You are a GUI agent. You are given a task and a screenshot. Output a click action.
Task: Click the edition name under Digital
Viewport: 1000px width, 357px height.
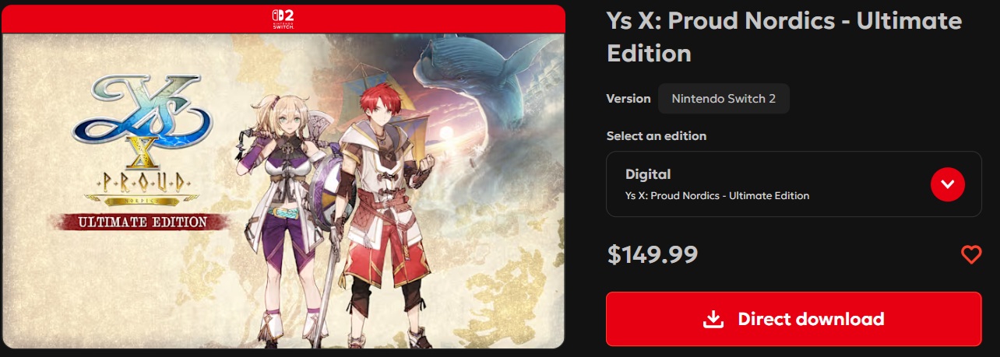pyautogui.click(x=717, y=195)
